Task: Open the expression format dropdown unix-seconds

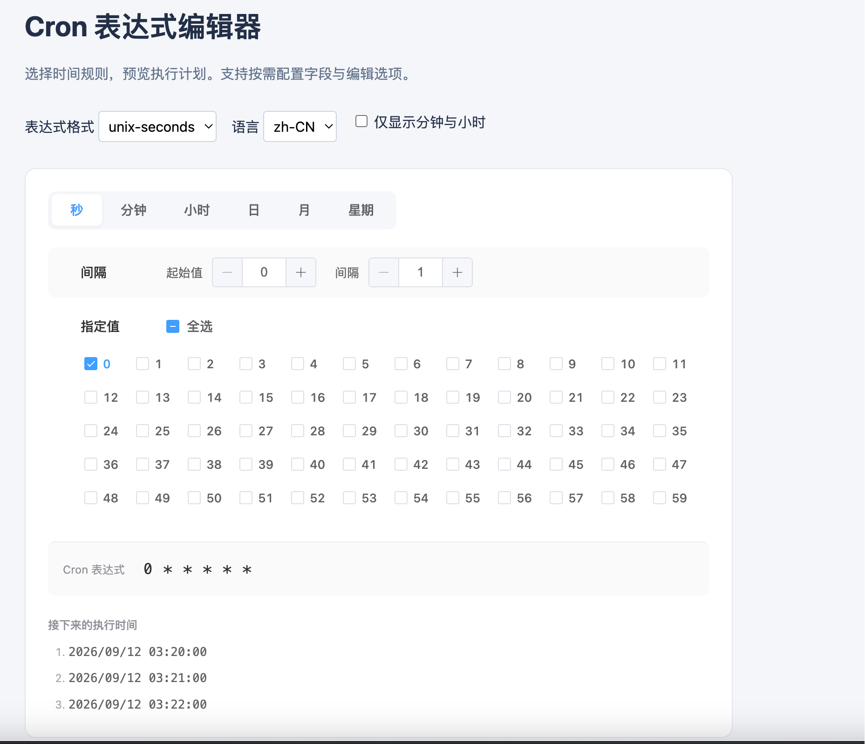Action: [x=157, y=126]
